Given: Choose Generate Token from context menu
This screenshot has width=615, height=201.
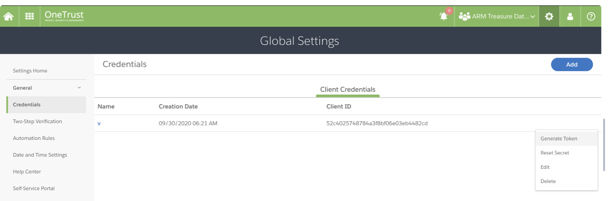Looking at the screenshot, I should (559, 139).
